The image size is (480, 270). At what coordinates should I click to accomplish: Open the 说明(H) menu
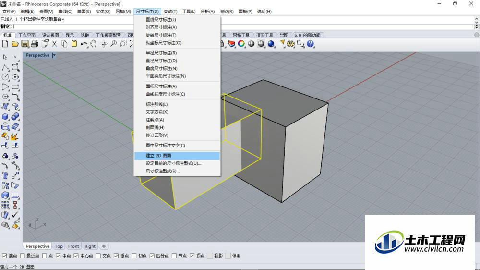pyautogui.click(x=264, y=12)
